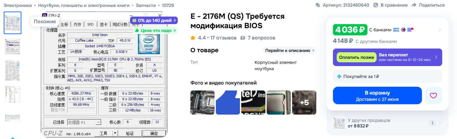The image size is (457, 139).
Task: Select the third product thumbnail
Action: (13, 70)
